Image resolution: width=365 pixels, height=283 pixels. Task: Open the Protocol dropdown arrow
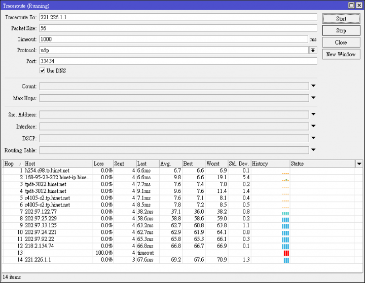coord(313,50)
